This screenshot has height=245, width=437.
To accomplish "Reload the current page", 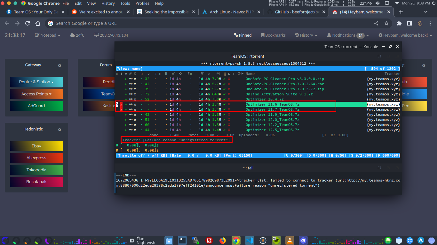I will (x=28, y=23).
